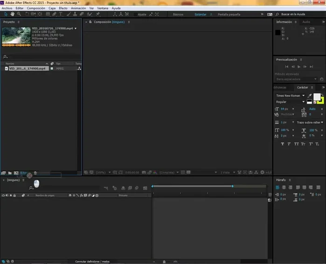
Task: Switch to the Audio panel tab
Action: pos(306,22)
